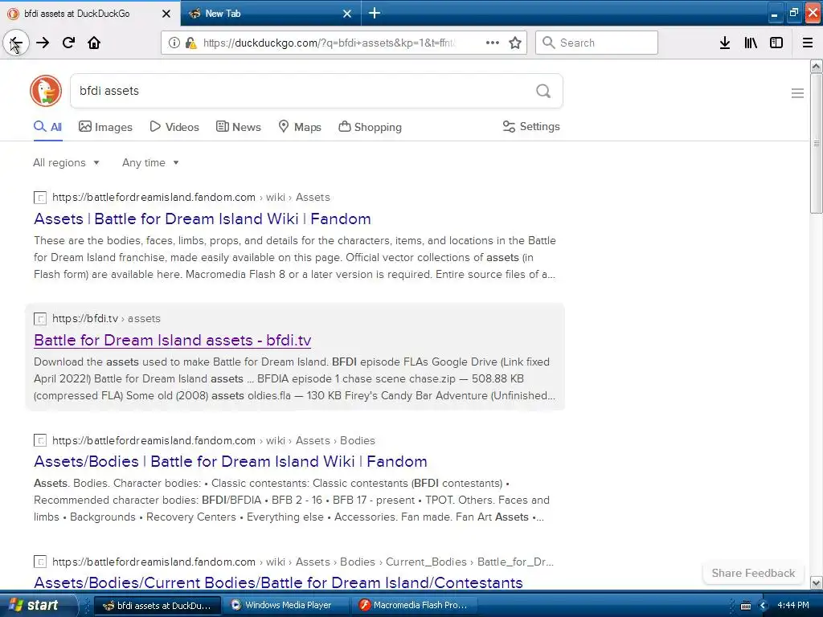Click the vertical scrollbar thumb
823x617 pixels.
click(816, 144)
